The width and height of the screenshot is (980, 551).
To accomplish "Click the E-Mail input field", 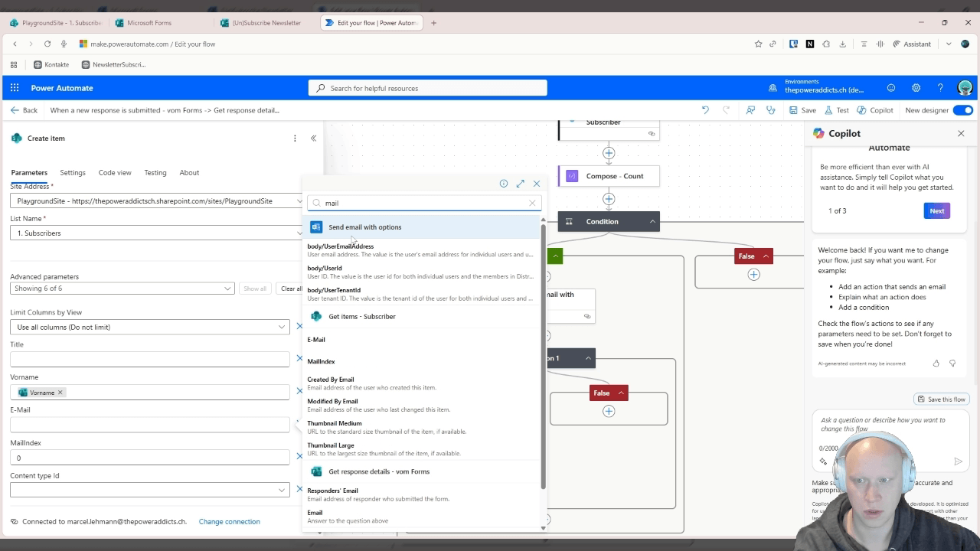I will click(149, 425).
